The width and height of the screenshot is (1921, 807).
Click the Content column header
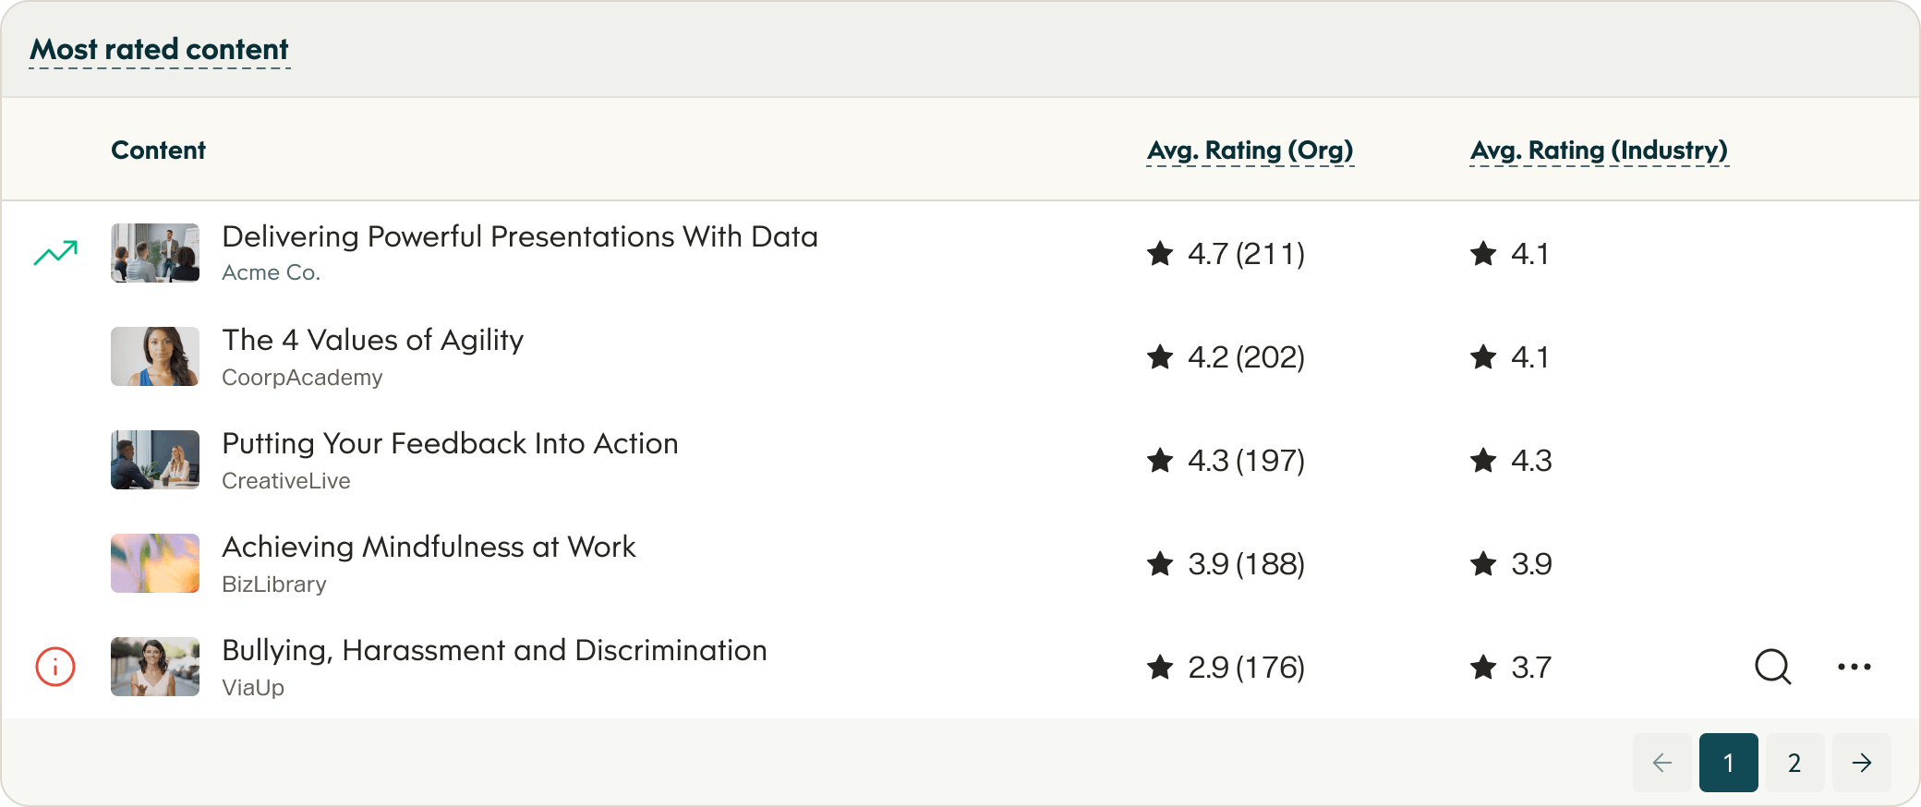point(158,151)
